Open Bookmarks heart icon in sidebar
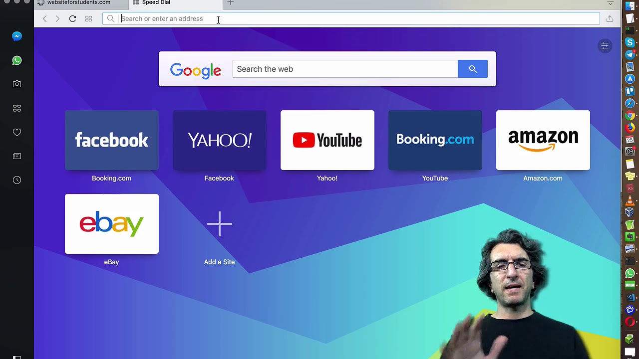Image resolution: width=639 pixels, height=359 pixels. pyautogui.click(x=17, y=132)
